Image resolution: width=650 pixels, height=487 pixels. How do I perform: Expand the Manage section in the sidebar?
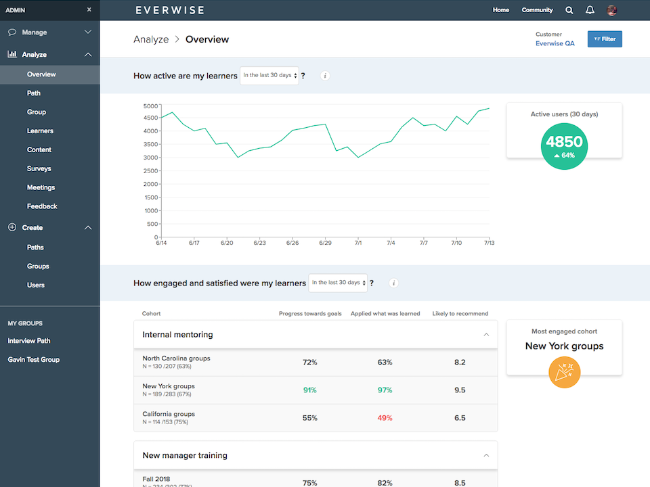pyautogui.click(x=88, y=32)
